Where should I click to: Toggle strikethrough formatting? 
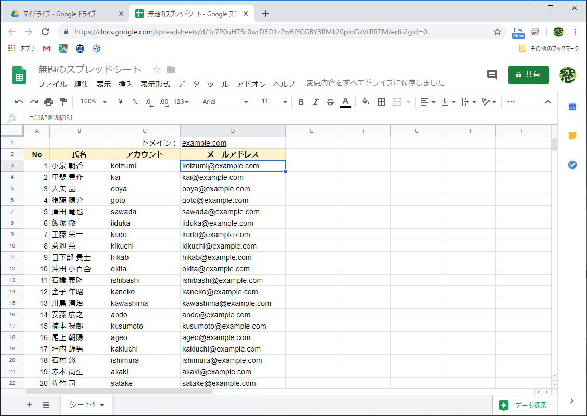[x=330, y=102]
